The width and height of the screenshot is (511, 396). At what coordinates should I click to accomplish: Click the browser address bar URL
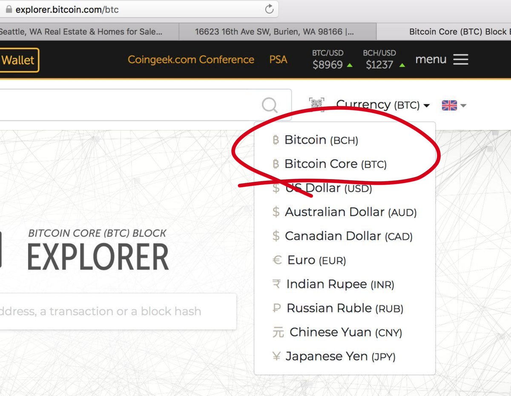(67, 9)
